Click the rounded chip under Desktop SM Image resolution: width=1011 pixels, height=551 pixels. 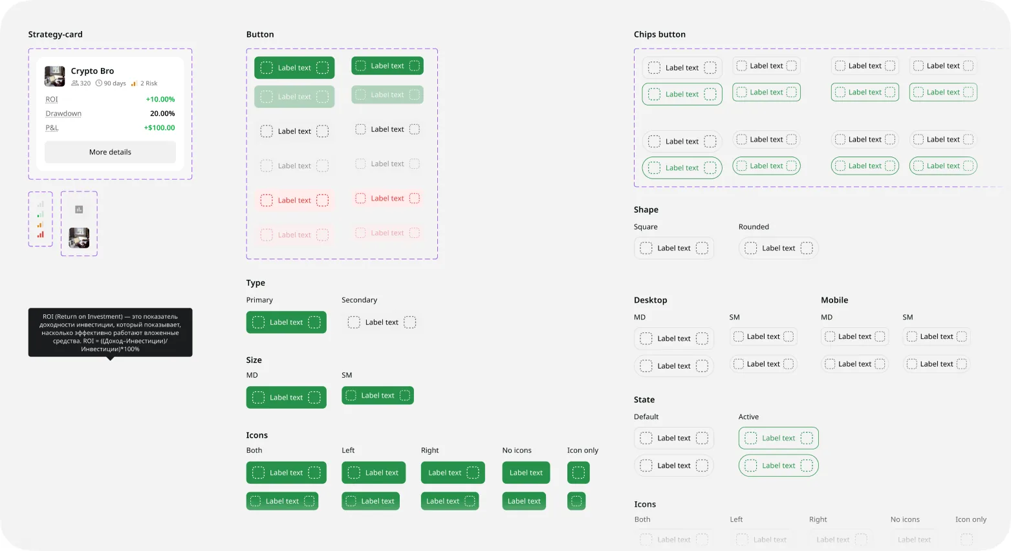click(x=763, y=364)
